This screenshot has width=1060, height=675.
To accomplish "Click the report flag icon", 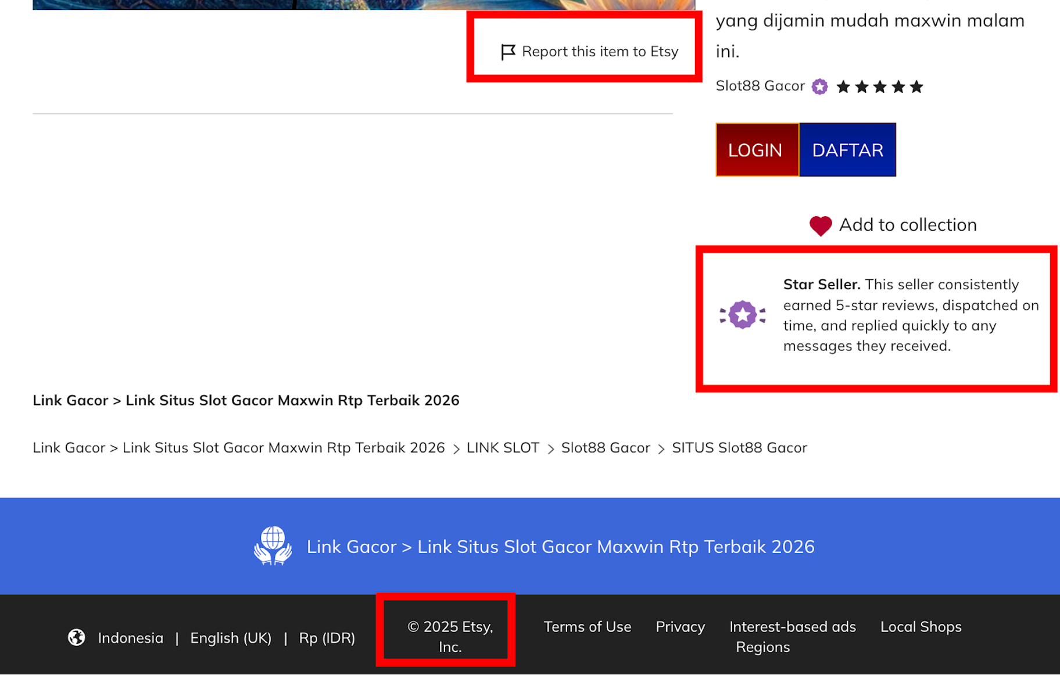I will (x=507, y=51).
